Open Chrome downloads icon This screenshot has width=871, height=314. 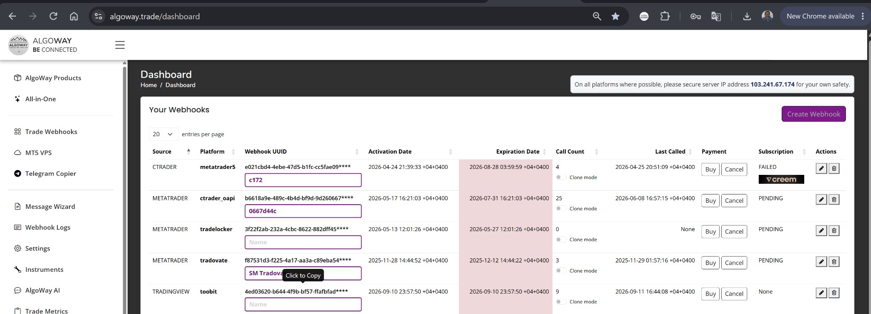click(747, 16)
